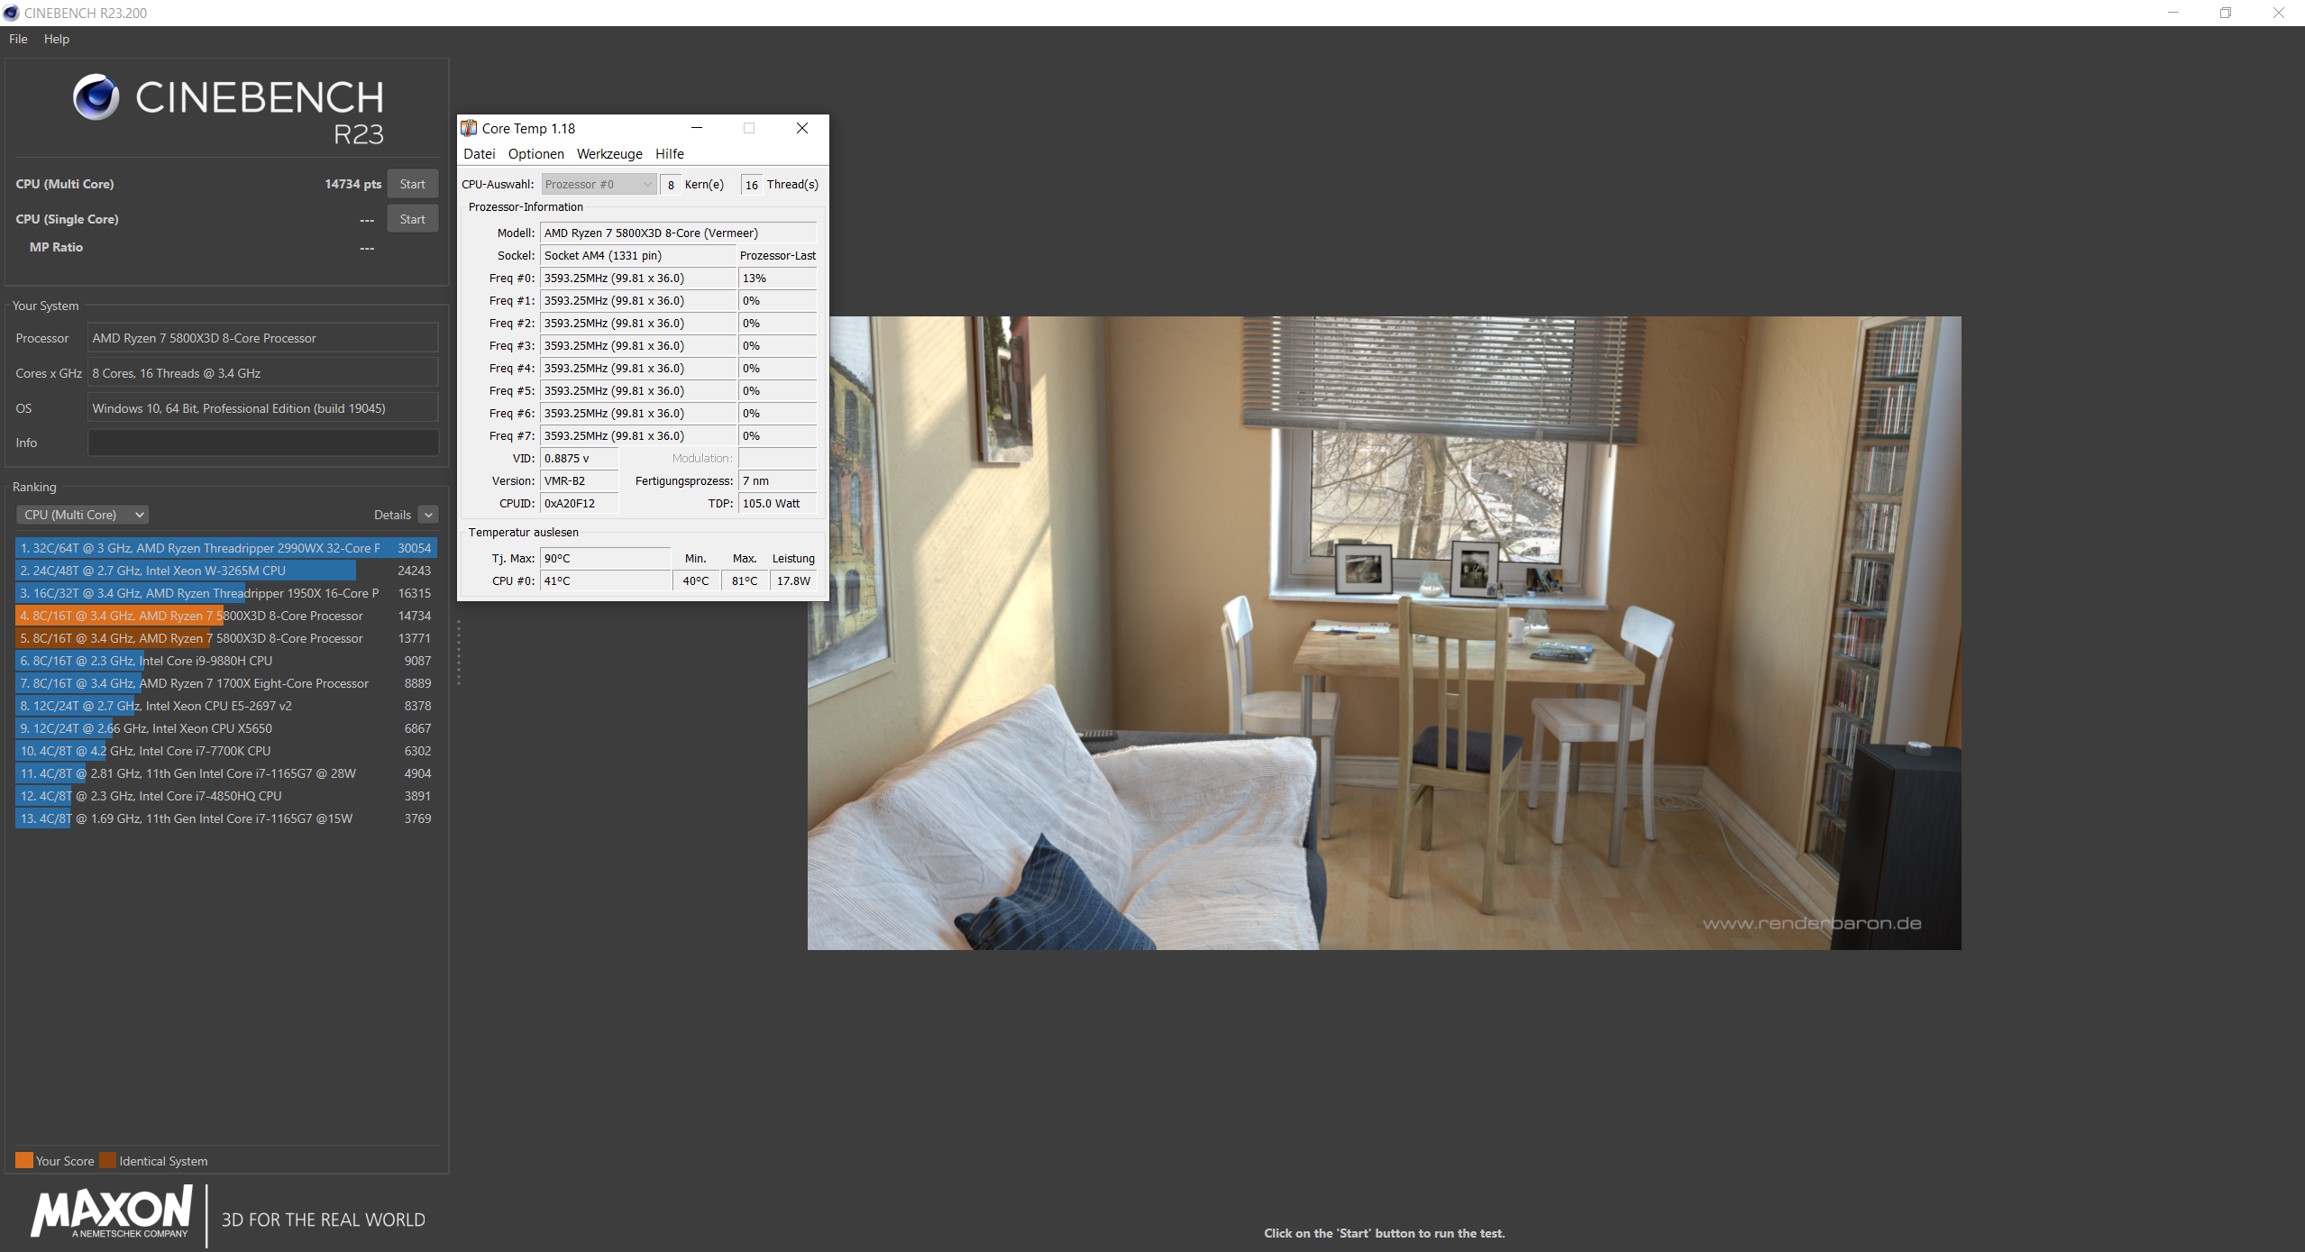Minimize the Core Temp window
2305x1252 pixels.
(697, 128)
